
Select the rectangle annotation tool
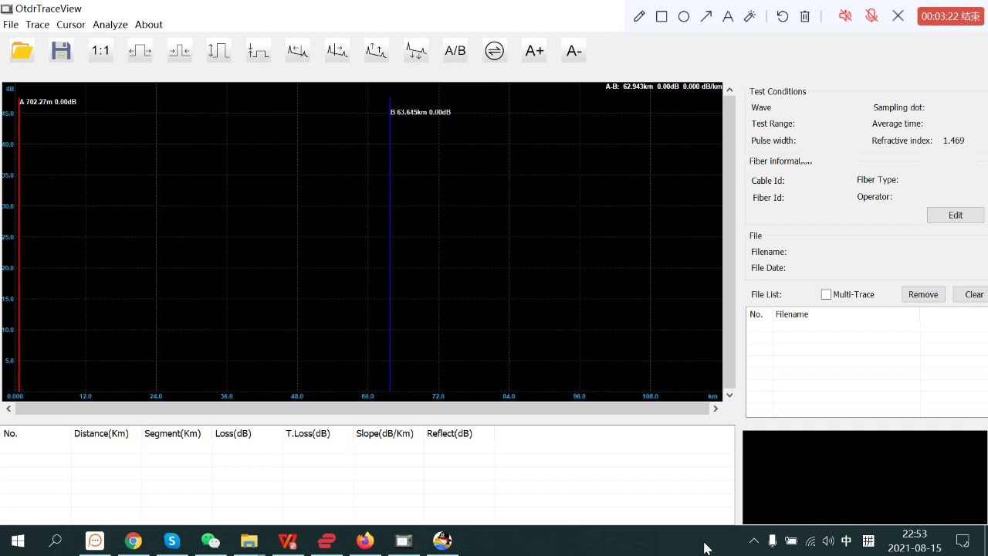pos(661,16)
